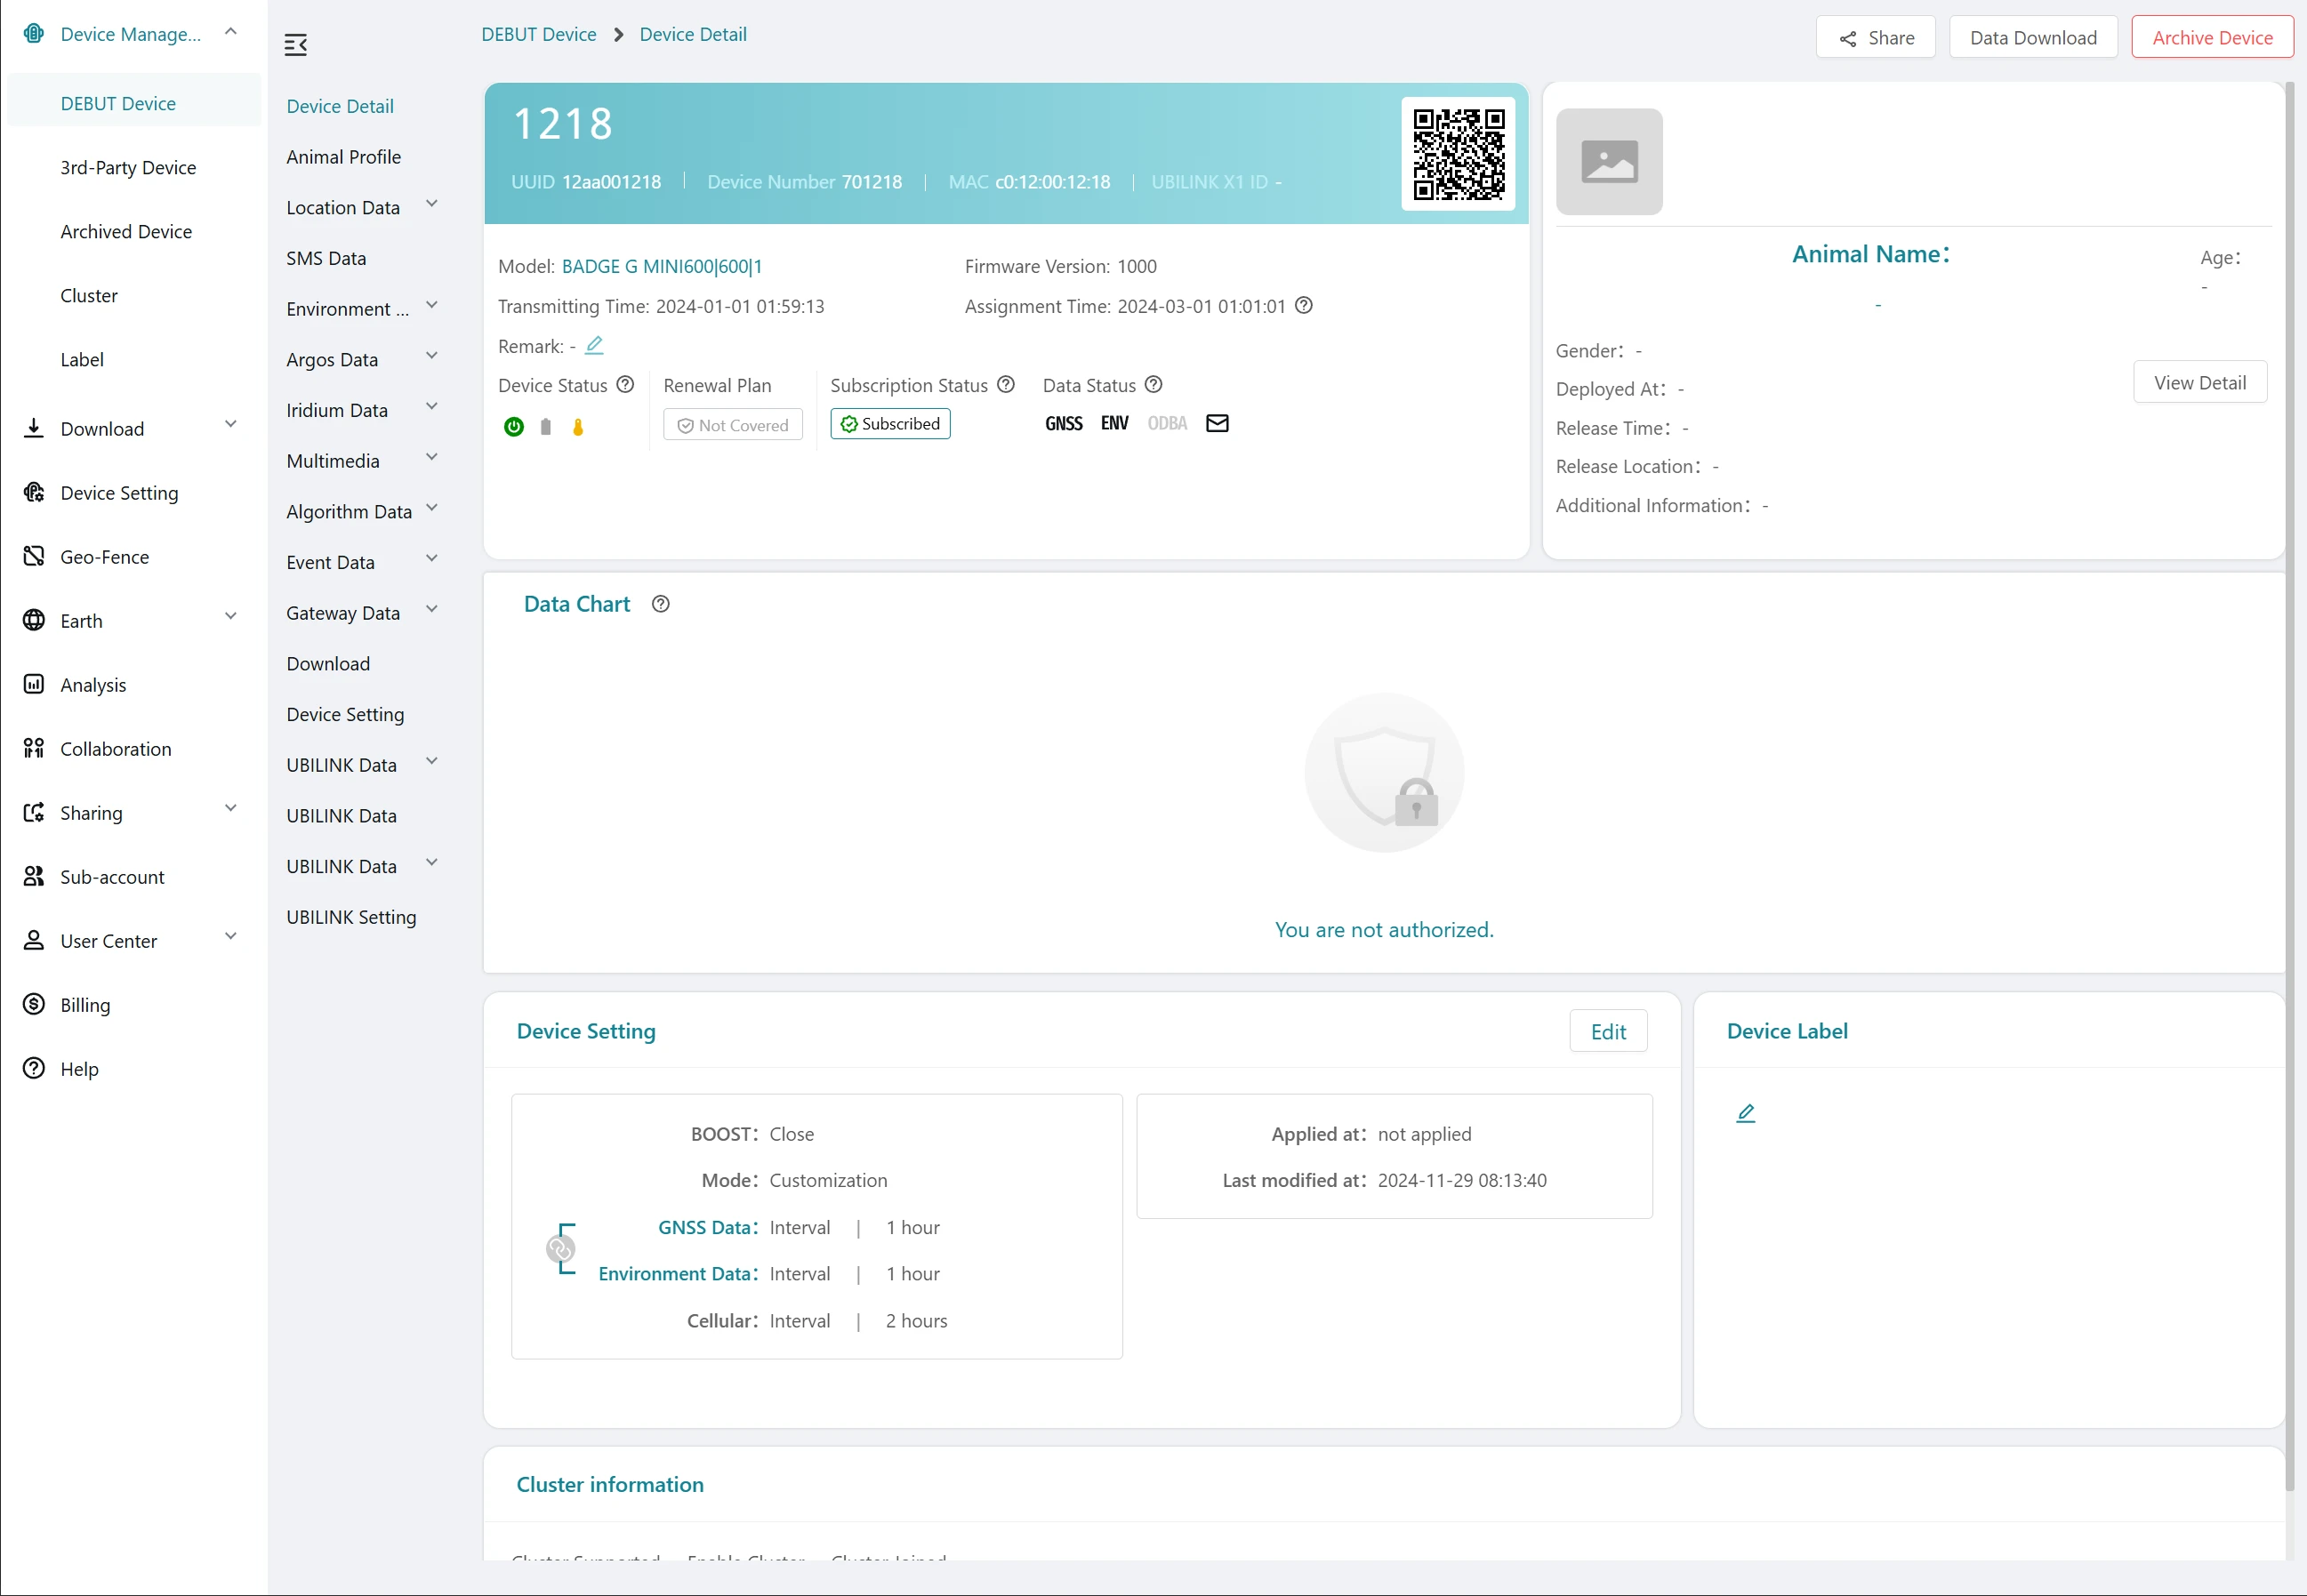Expand the Earth menu in sidebar

coord(230,617)
